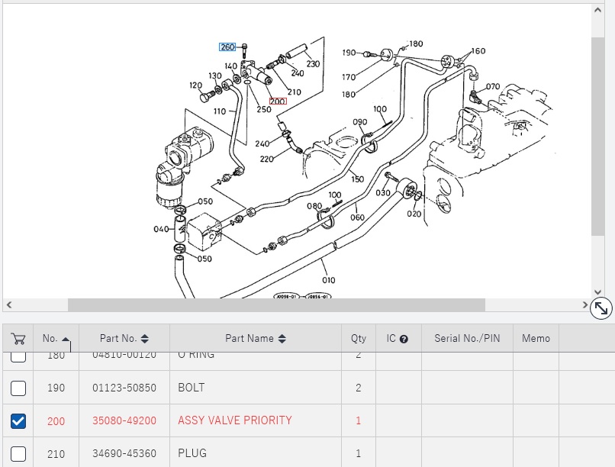Click the diagram vertical scrollbar thumb
615x467 pixels.
tap(598, 136)
